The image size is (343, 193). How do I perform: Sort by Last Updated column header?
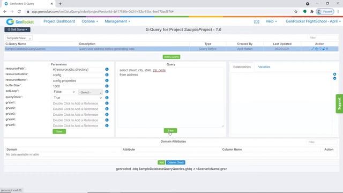click(x=282, y=44)
